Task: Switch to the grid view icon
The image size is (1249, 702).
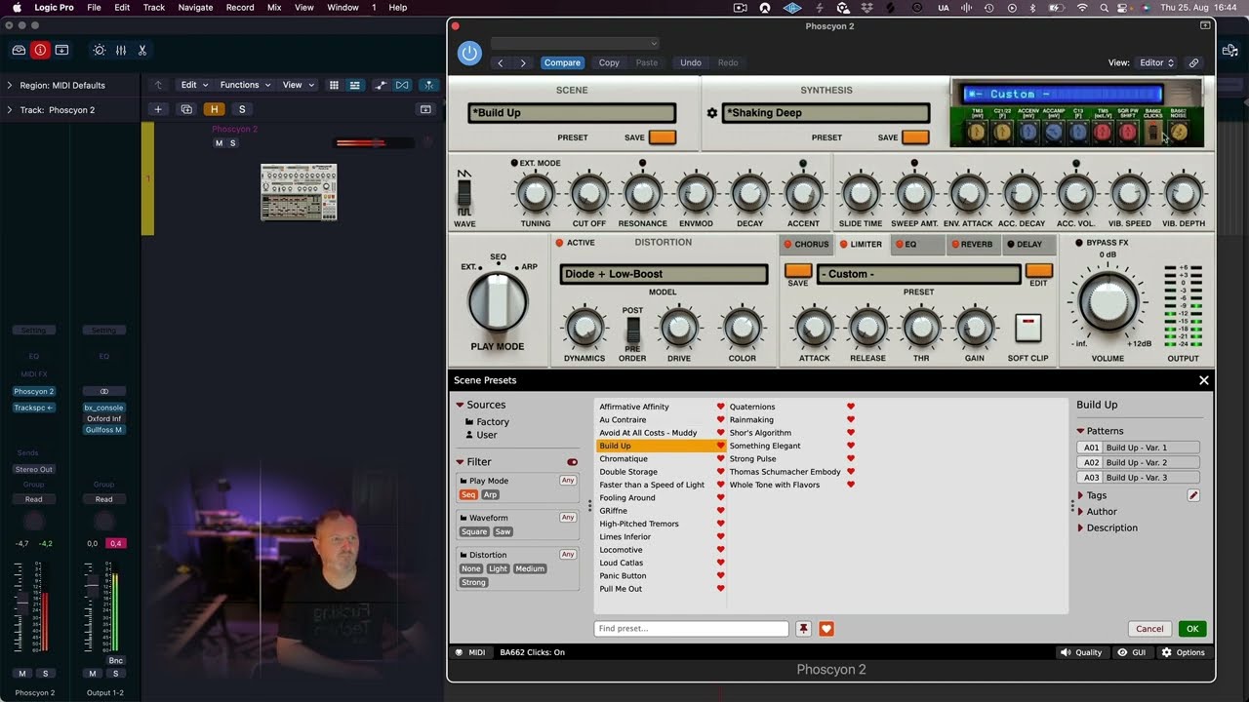Action: click(x=334, y=85)
